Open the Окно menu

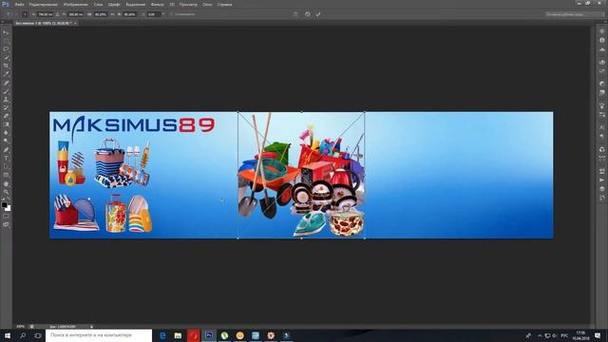(207, 5)
